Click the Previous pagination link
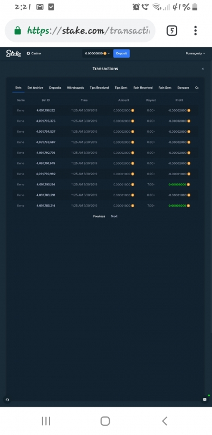 (99, 216)
